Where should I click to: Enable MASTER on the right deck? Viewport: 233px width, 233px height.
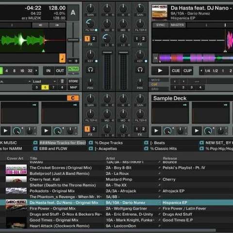[x=178, y=25]
